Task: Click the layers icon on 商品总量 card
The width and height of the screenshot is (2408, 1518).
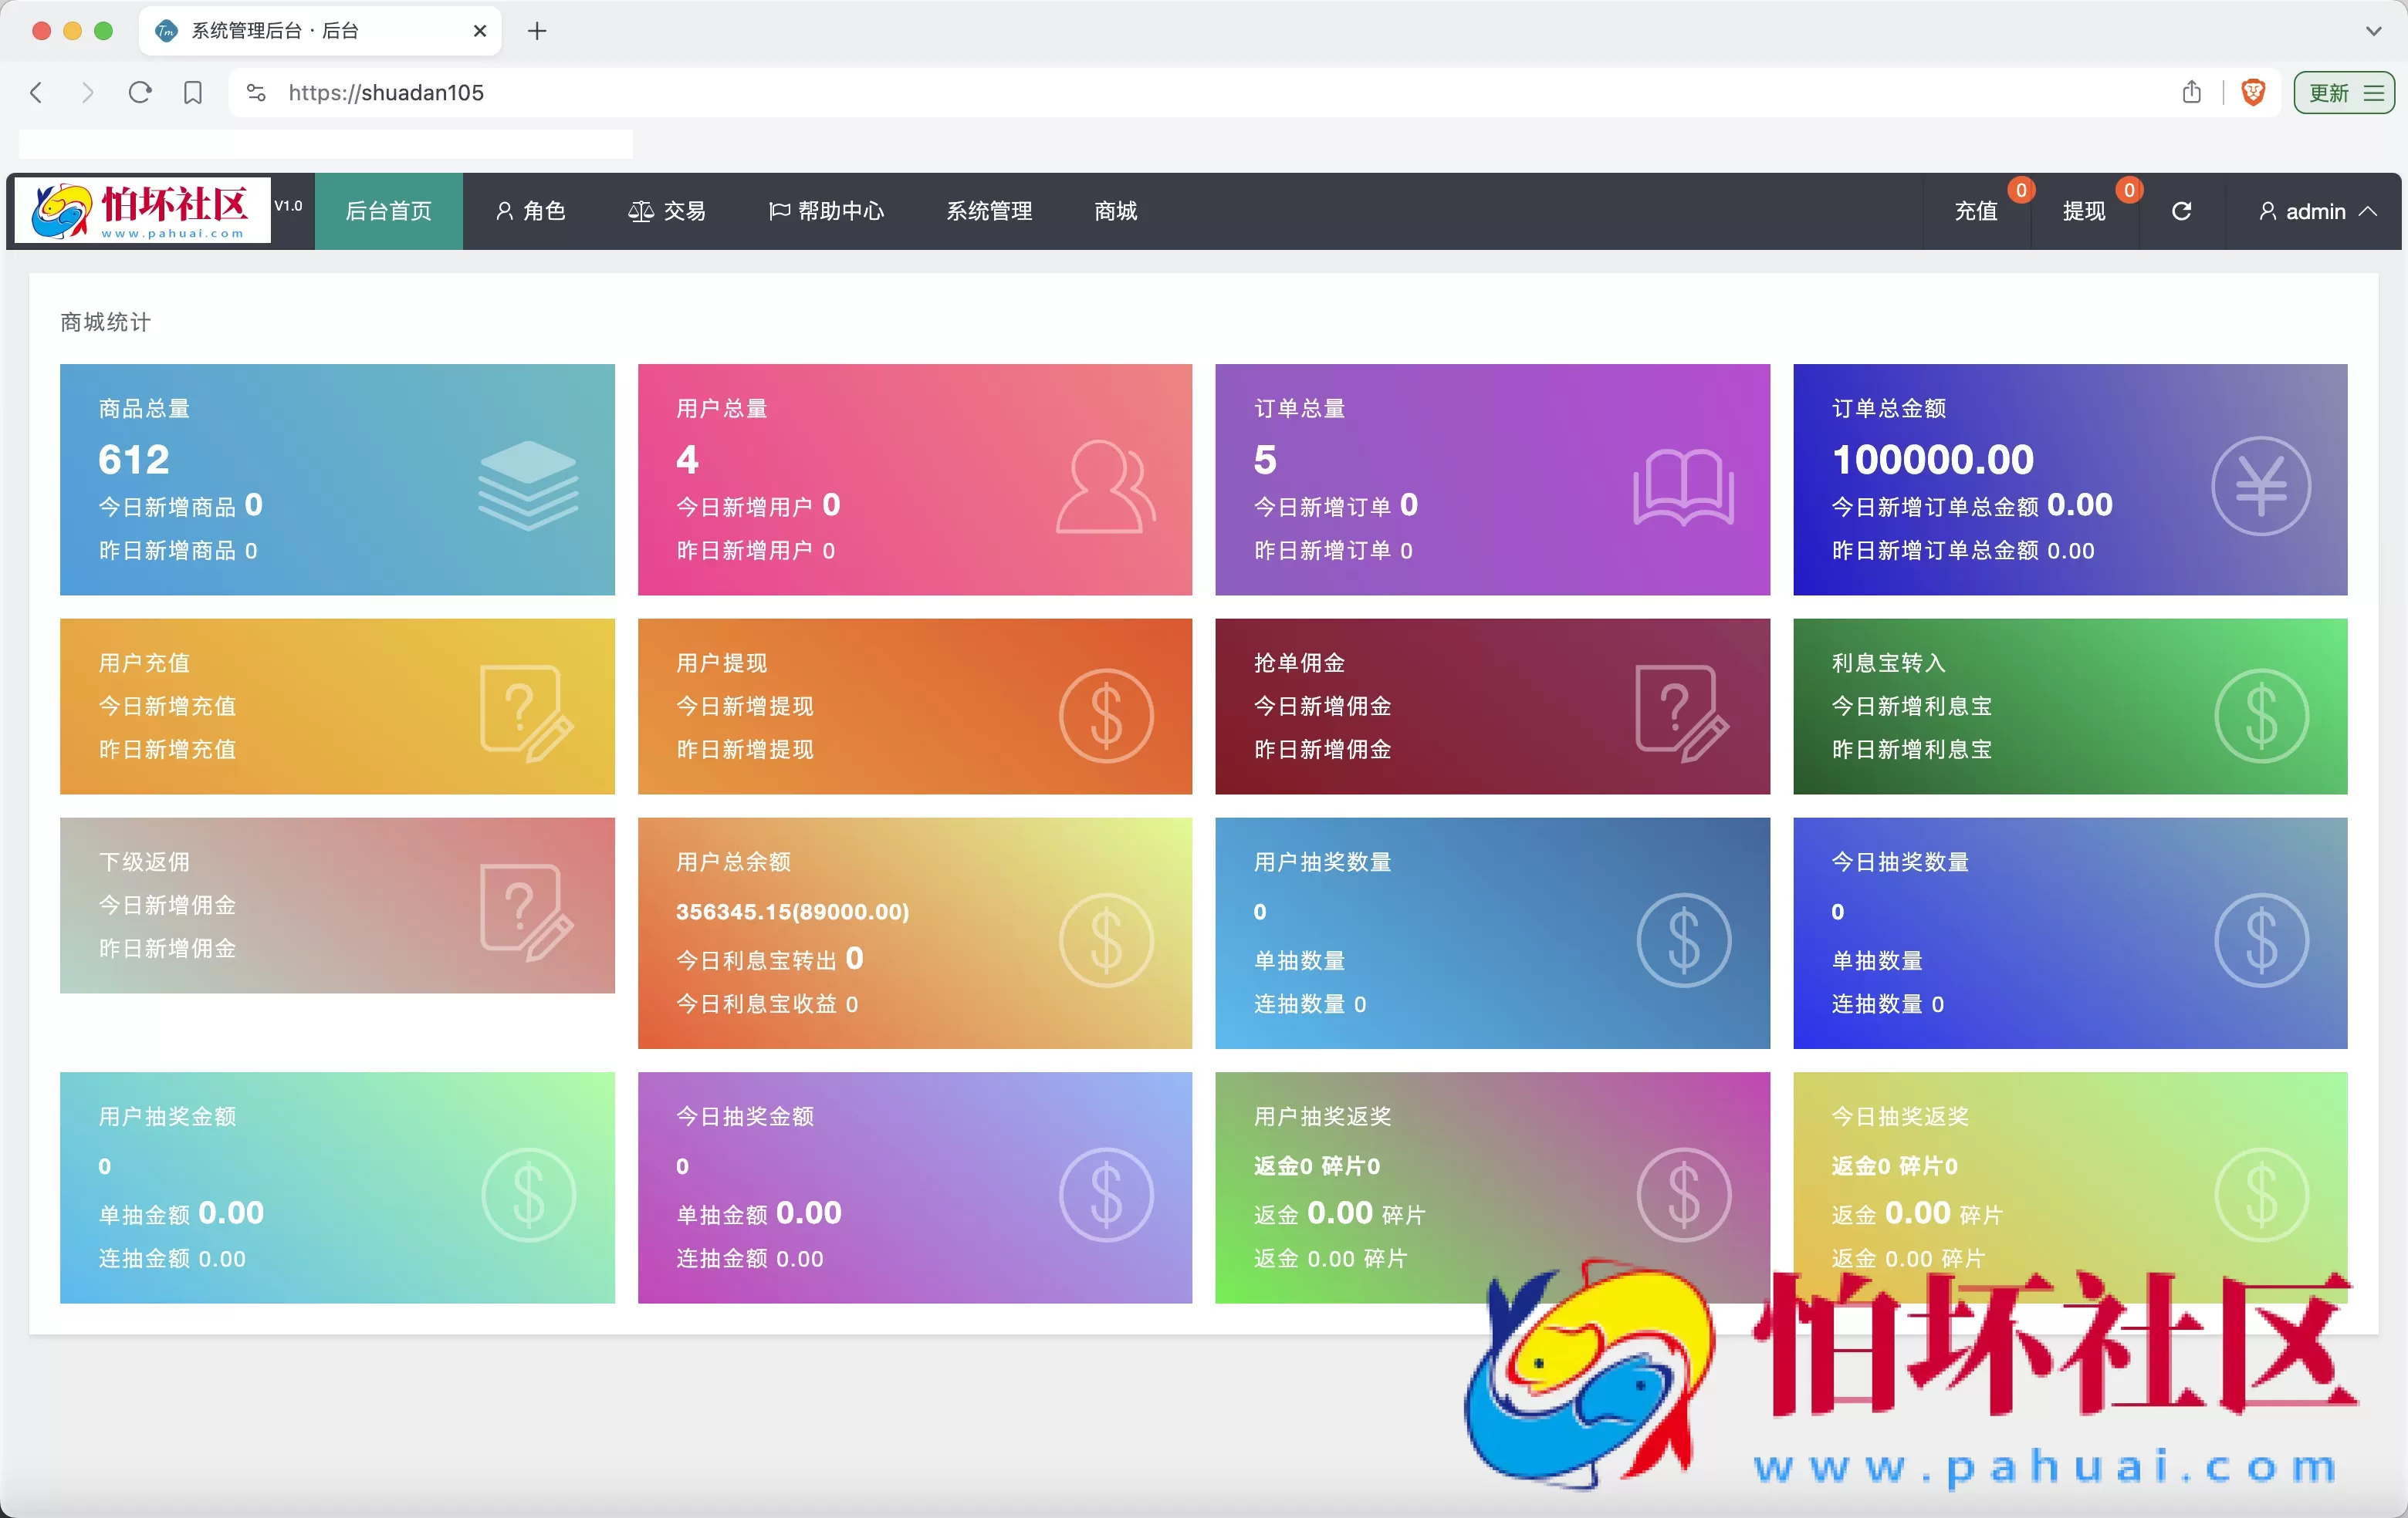Action: [527, 486]
